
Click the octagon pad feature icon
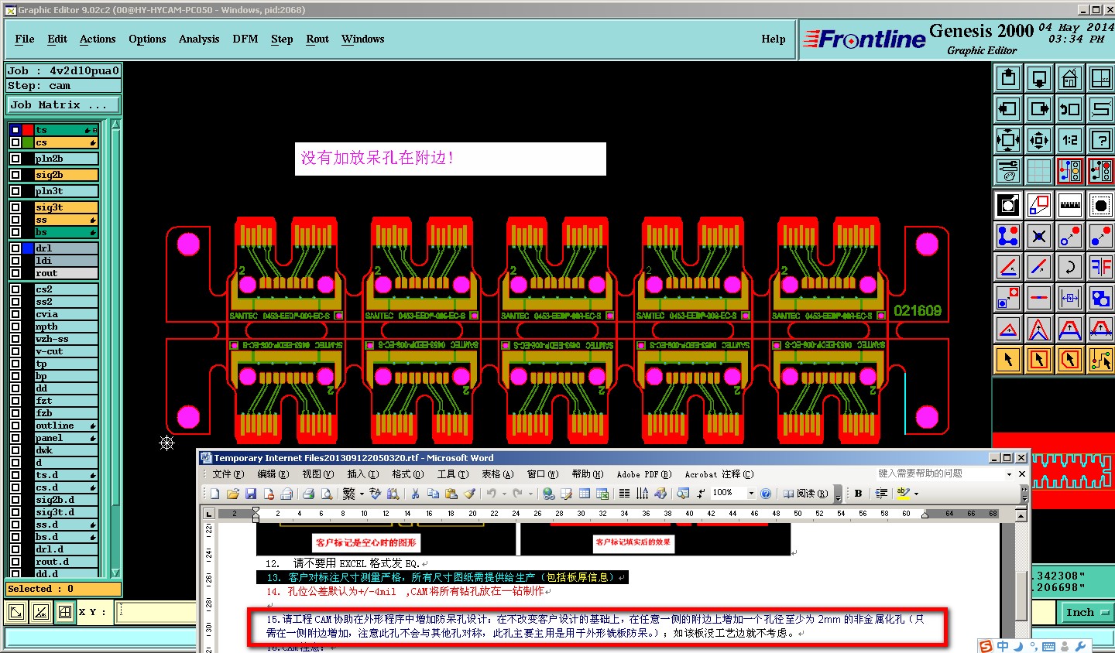pos(1101,205)
